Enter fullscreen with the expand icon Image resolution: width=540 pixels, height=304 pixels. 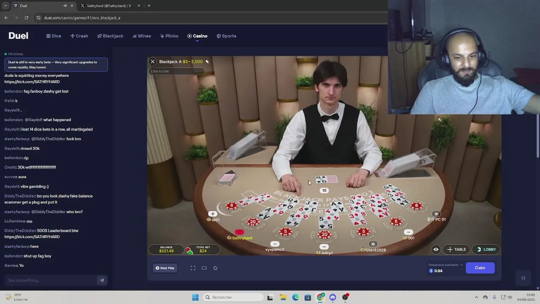193,268
